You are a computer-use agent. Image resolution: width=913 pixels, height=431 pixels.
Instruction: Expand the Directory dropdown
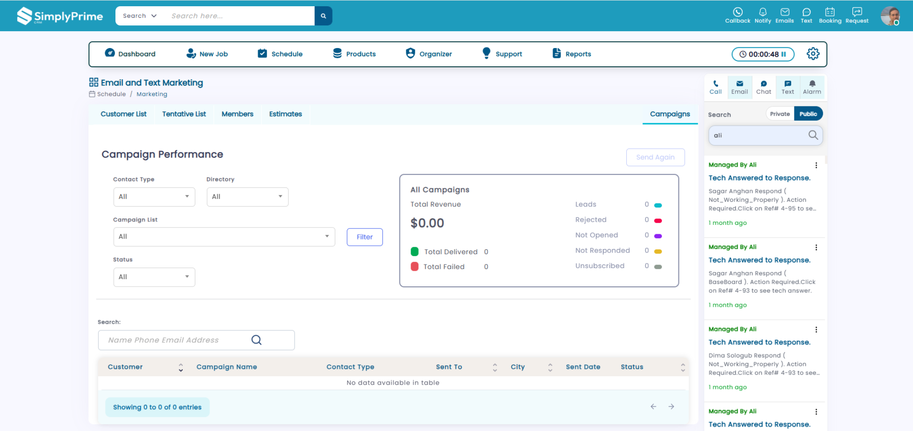(x=247, y=197)
